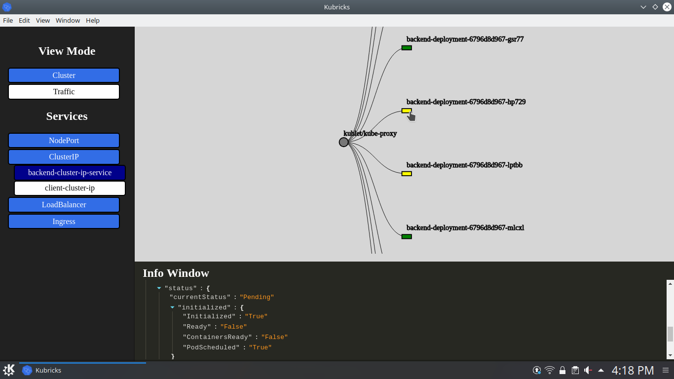Click the Kubricks title bar app icon
674x379 pixels.
[x=7, y=7]
